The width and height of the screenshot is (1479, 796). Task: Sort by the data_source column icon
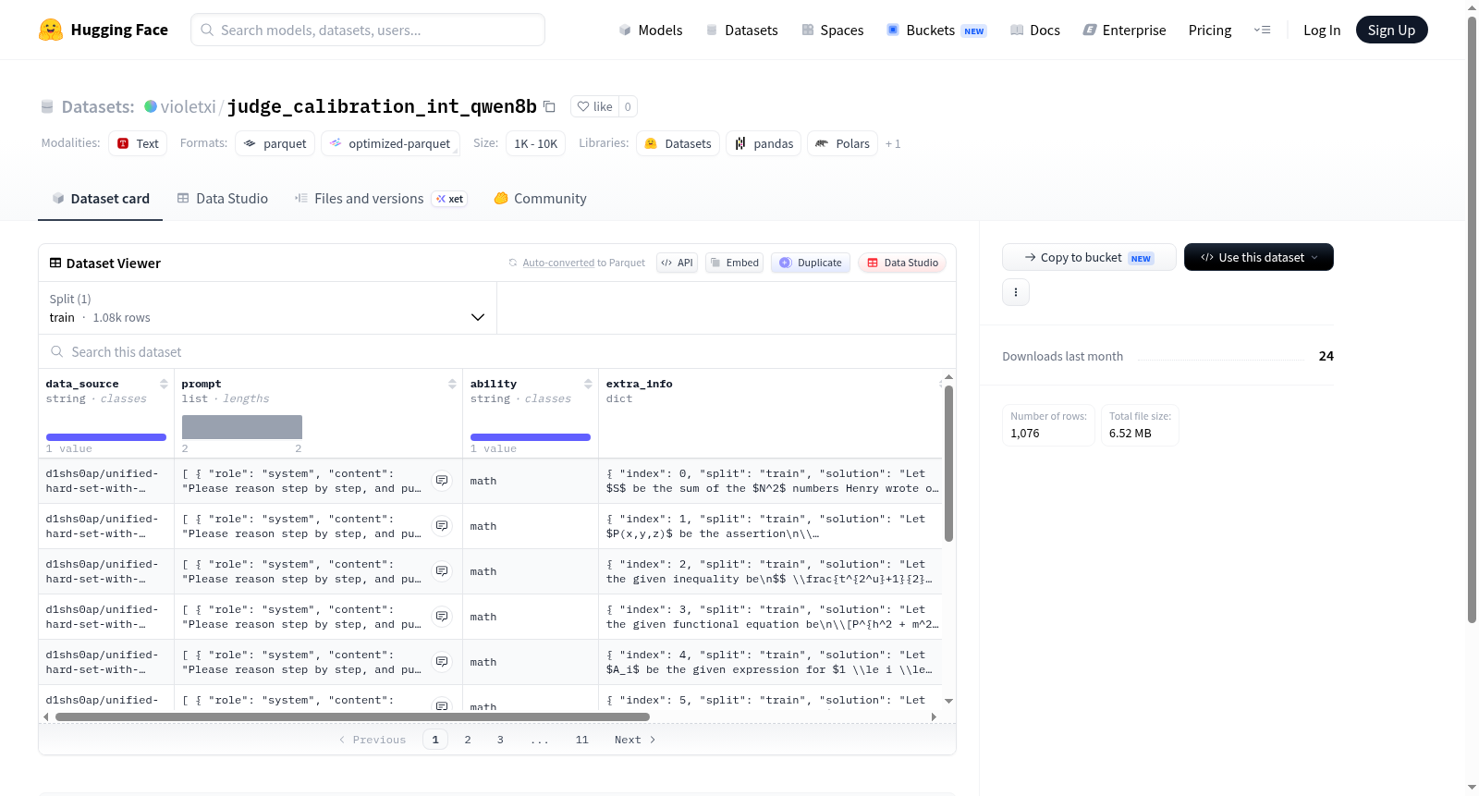164,384
